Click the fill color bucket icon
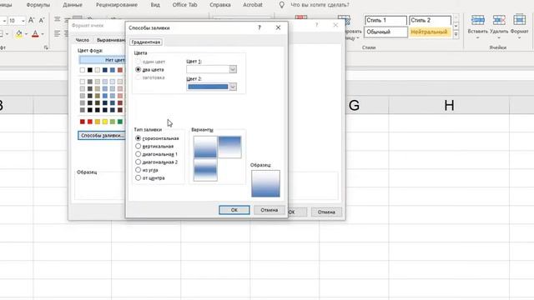The image size is (534, 300). [x=19, y=33]
